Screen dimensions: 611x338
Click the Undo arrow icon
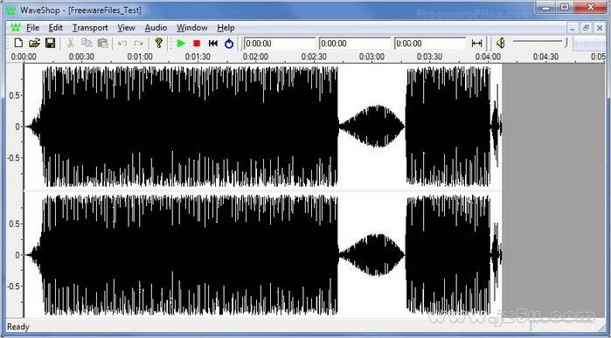pos(122,43)
